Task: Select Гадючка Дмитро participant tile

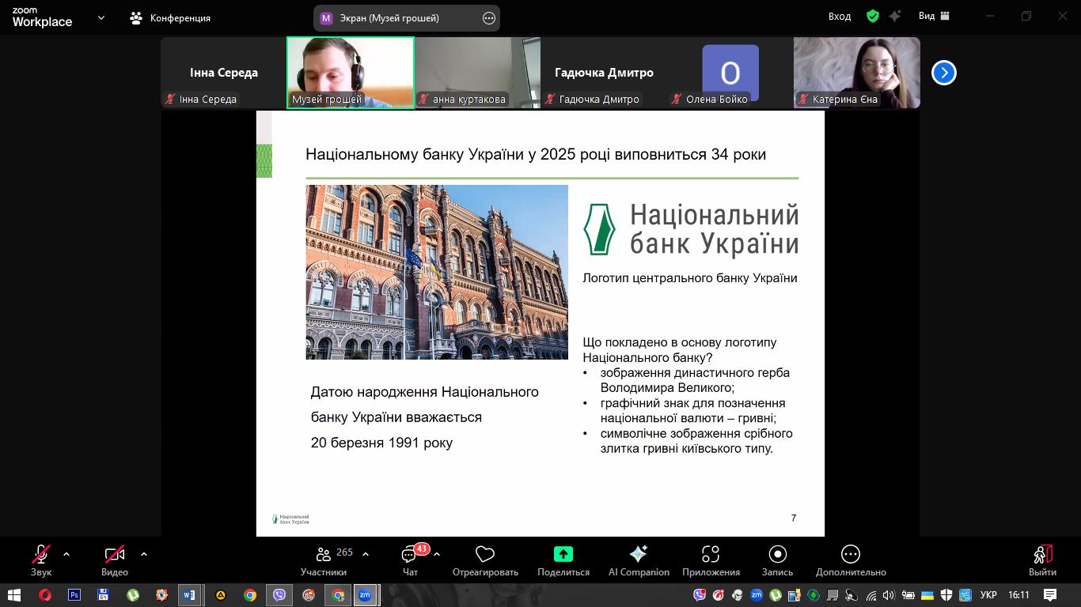Action: pos(604,73)
